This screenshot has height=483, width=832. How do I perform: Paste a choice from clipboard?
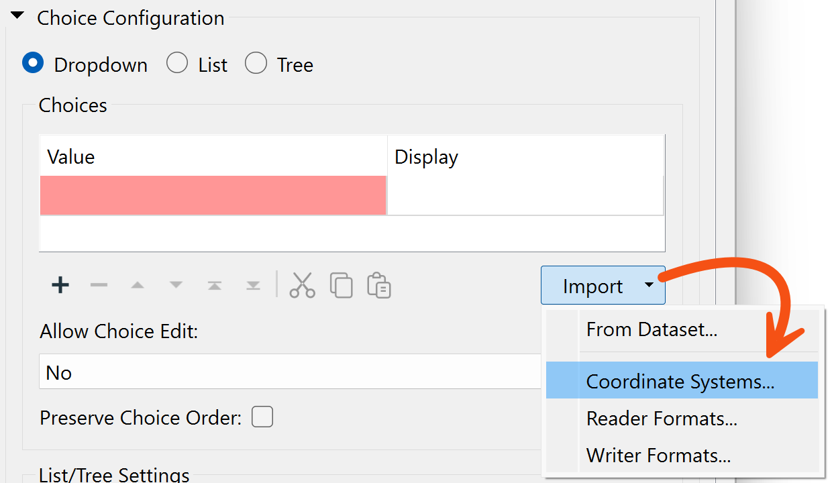coord(378,286)
